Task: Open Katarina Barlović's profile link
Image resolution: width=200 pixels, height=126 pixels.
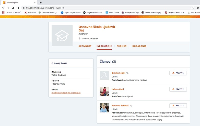Action: tap(120, 105)
